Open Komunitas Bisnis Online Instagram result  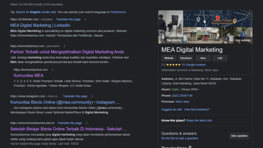[x=65, y=102]
